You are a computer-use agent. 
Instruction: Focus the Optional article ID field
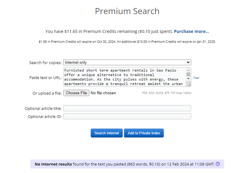[127, 116]
